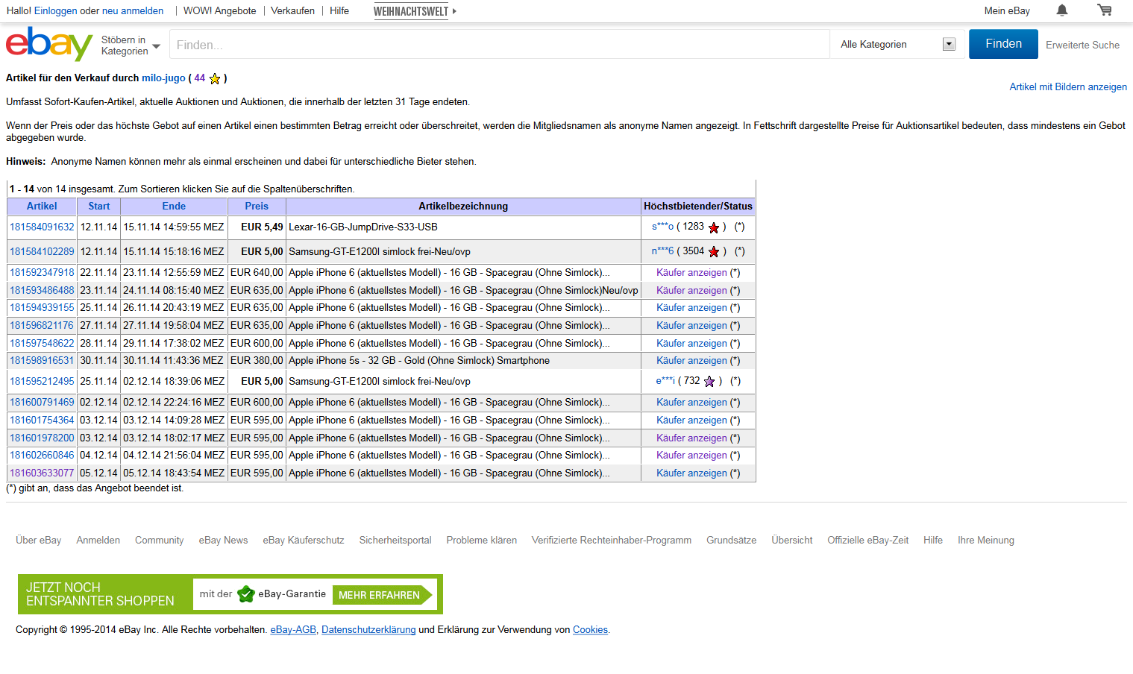The image size is (1133, 674).
Task: Click the red star beside bidder s***o
Action: pyautogui.click(x=714, y=227)
